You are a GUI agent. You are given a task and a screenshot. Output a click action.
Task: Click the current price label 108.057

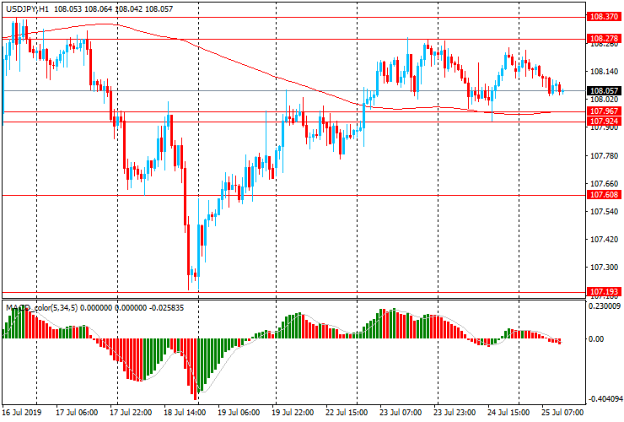604,91
